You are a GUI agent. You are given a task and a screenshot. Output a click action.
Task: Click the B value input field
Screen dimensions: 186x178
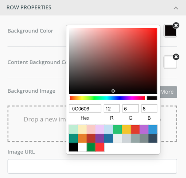pos(149,108)
